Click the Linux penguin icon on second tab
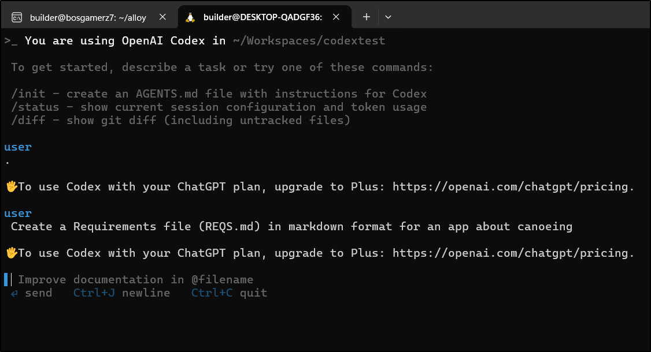This screenshot has height=352, width=651. coord(190,17)
